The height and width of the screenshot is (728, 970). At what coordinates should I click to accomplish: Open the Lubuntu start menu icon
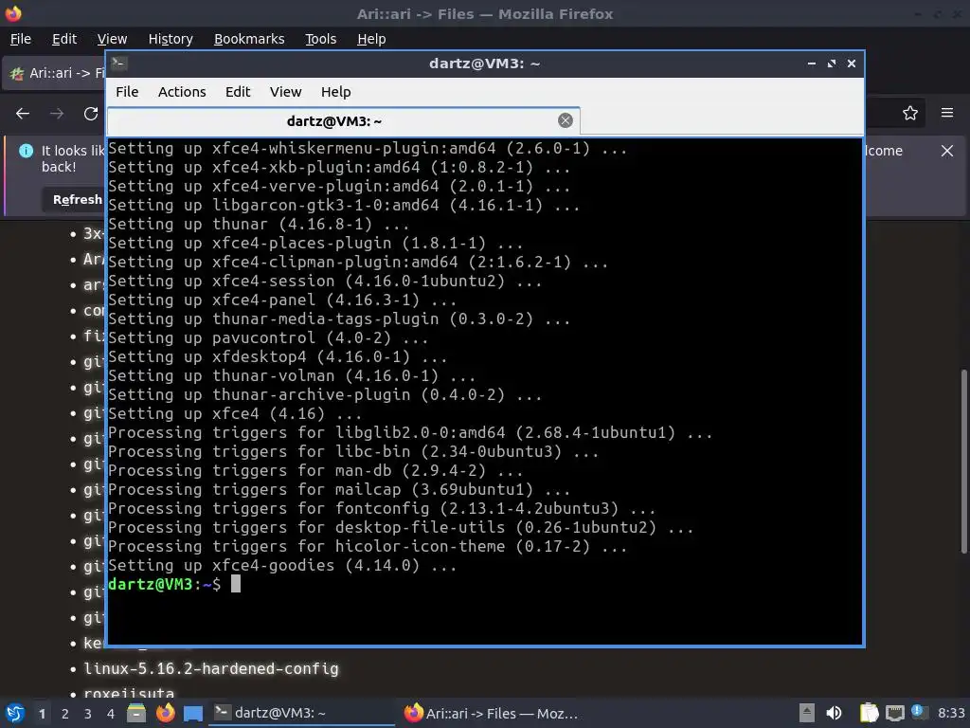point(14,713)
